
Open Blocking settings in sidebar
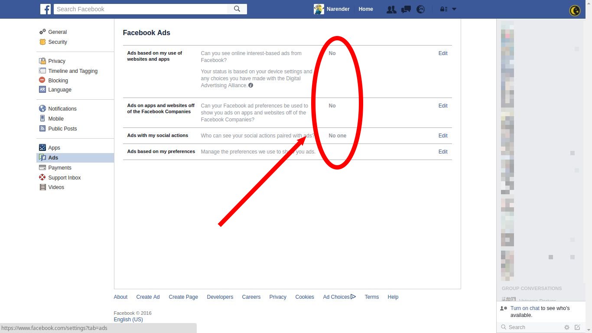click(x=58, y=81)
